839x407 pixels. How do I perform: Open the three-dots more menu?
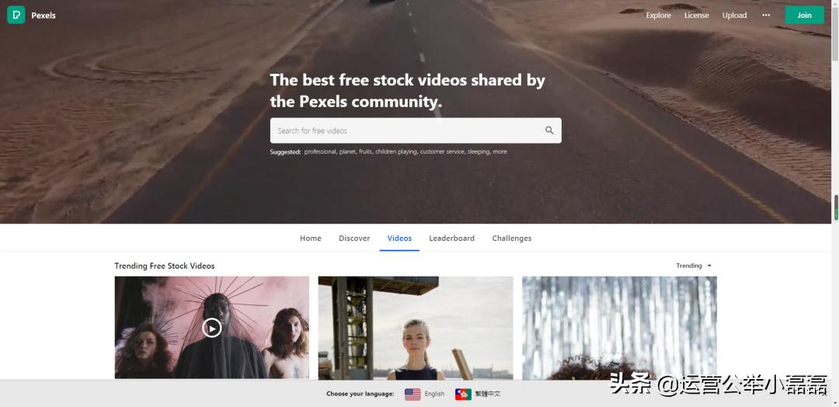pyautogui.click(x=766, y=15)
